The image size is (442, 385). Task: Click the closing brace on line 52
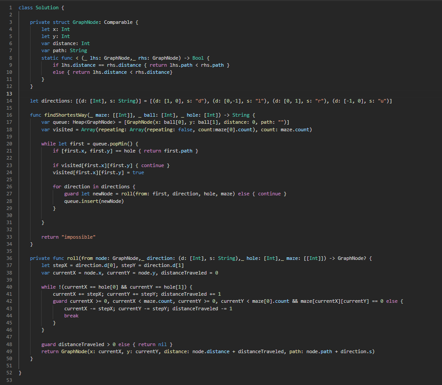click(x=20, y=373)
